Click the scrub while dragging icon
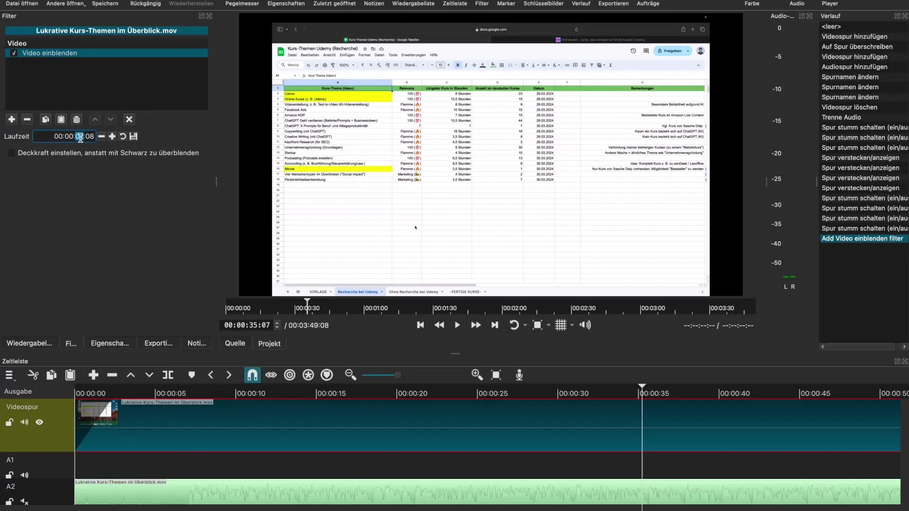The image size is (909, 511). coord(271,375)
